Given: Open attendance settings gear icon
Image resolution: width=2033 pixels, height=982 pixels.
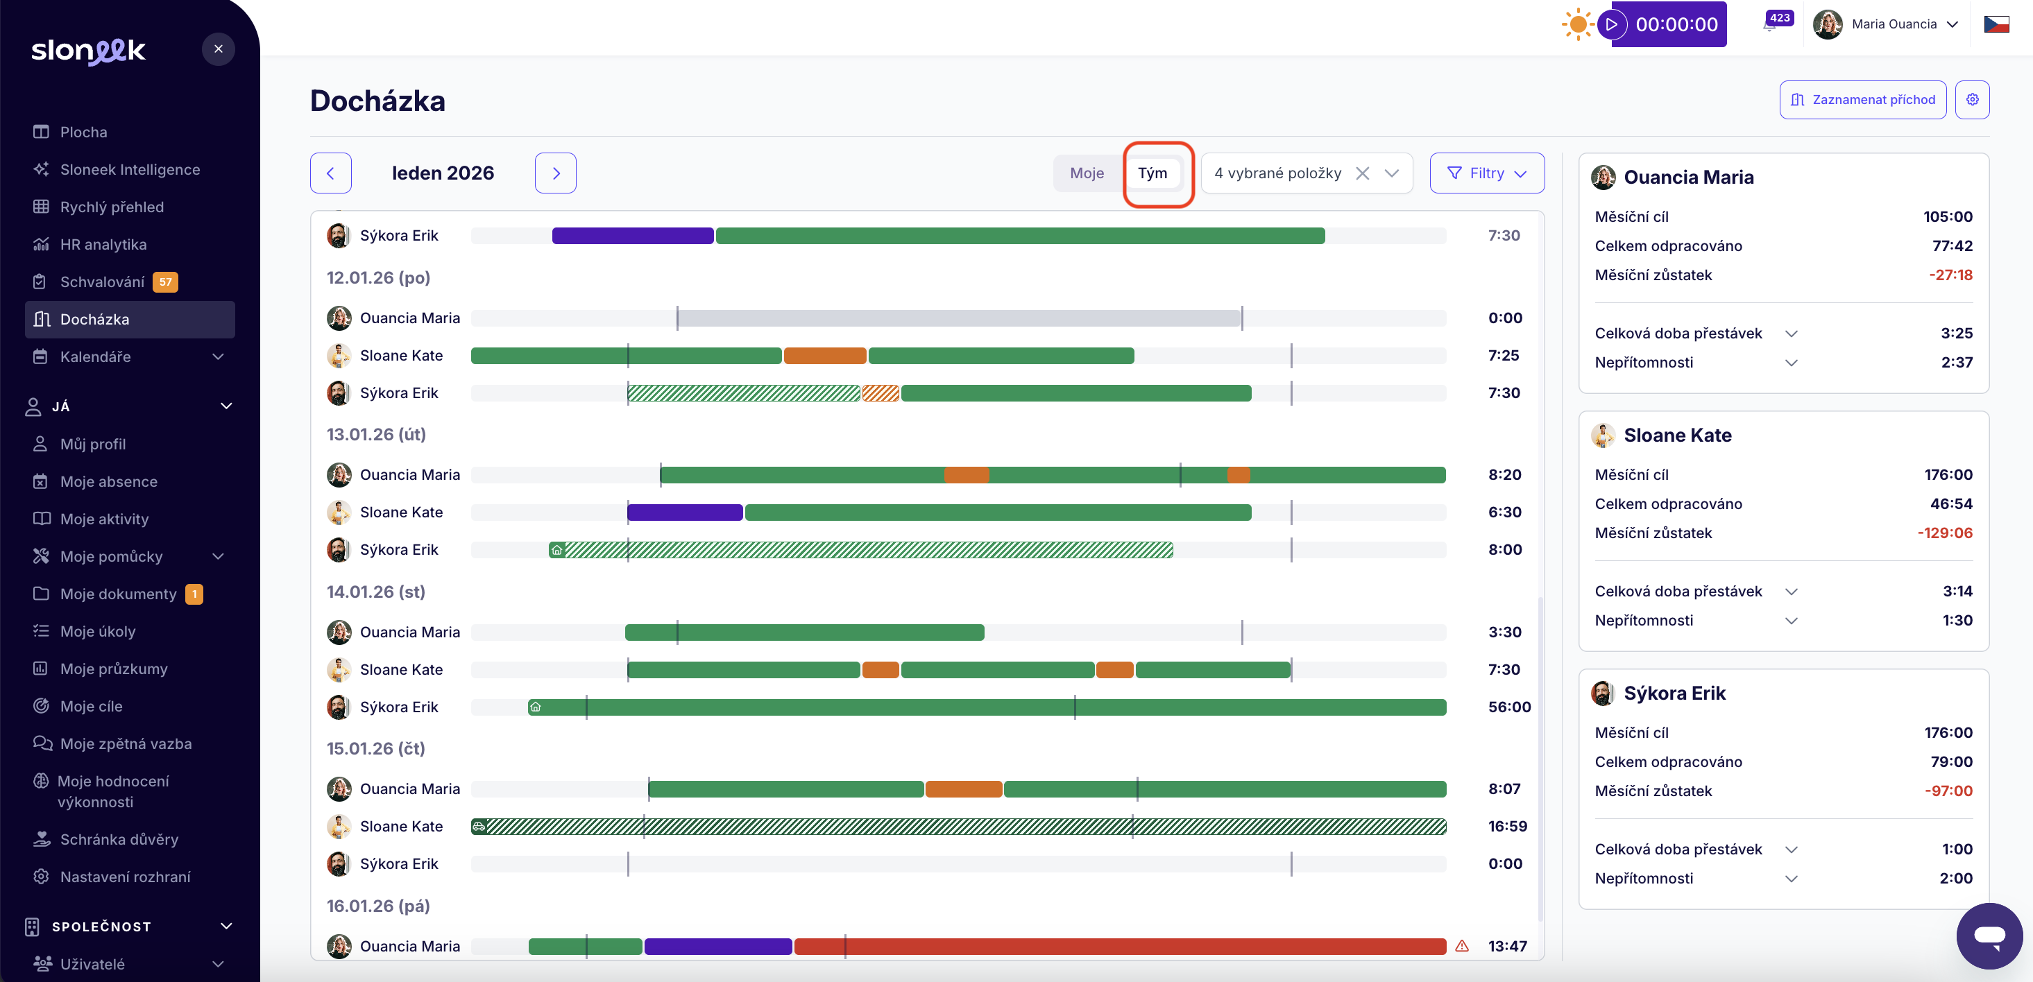Looking at the screenshot, I should pyautogui.click(x=1971, y=99).
